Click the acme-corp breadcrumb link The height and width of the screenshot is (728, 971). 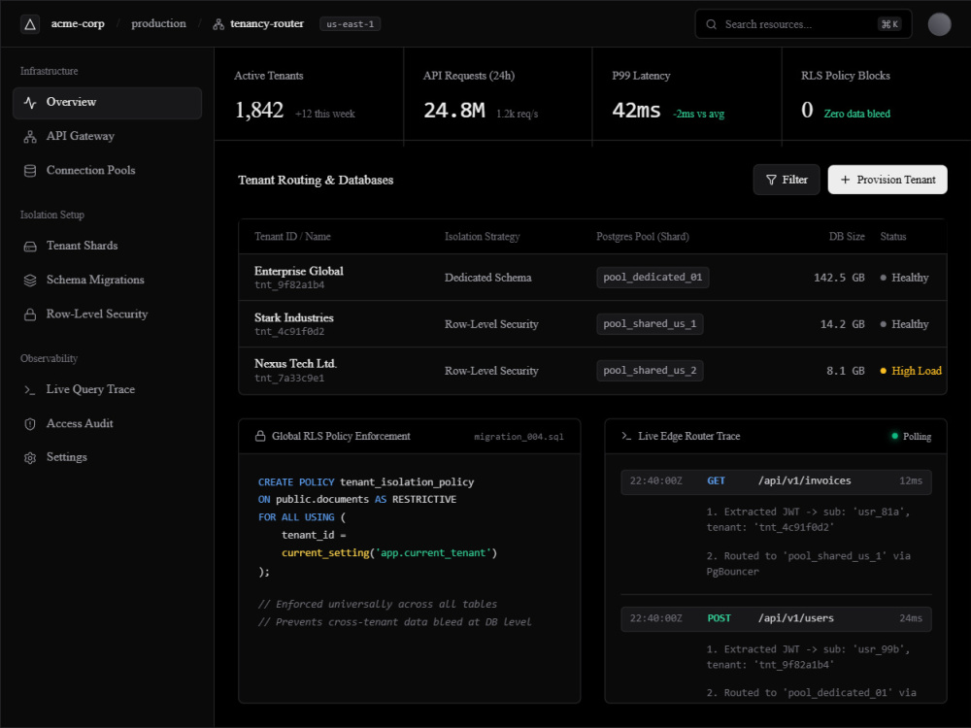coord(78,23)
